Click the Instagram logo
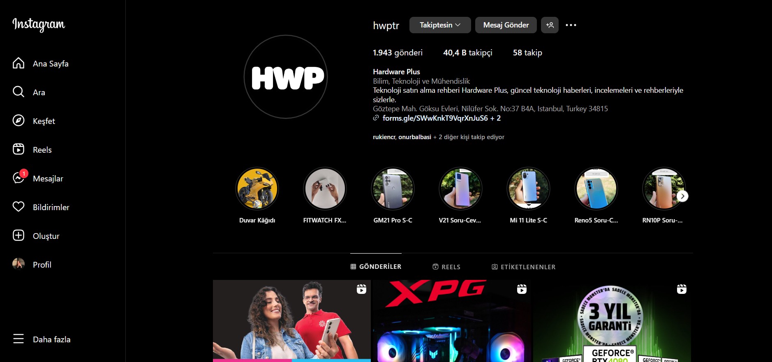The image size is (772, 362). (x=39, y=25)
